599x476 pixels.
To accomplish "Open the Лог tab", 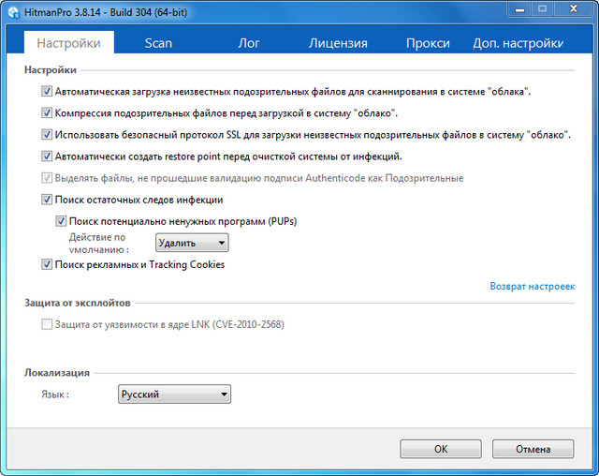I will (x=249, y=43).
